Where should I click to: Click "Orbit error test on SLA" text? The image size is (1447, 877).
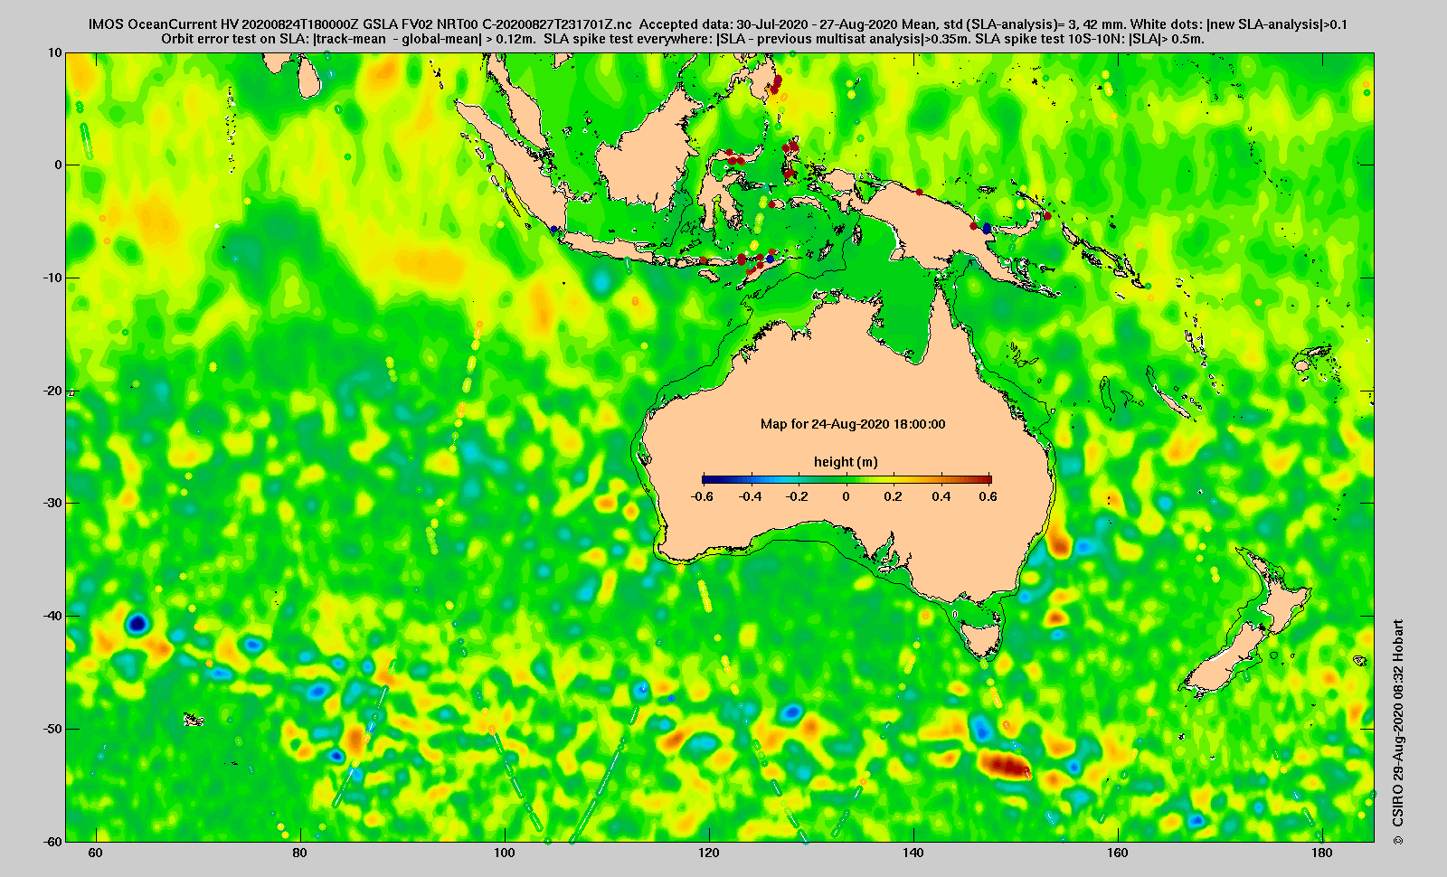[x=234, y=39]
